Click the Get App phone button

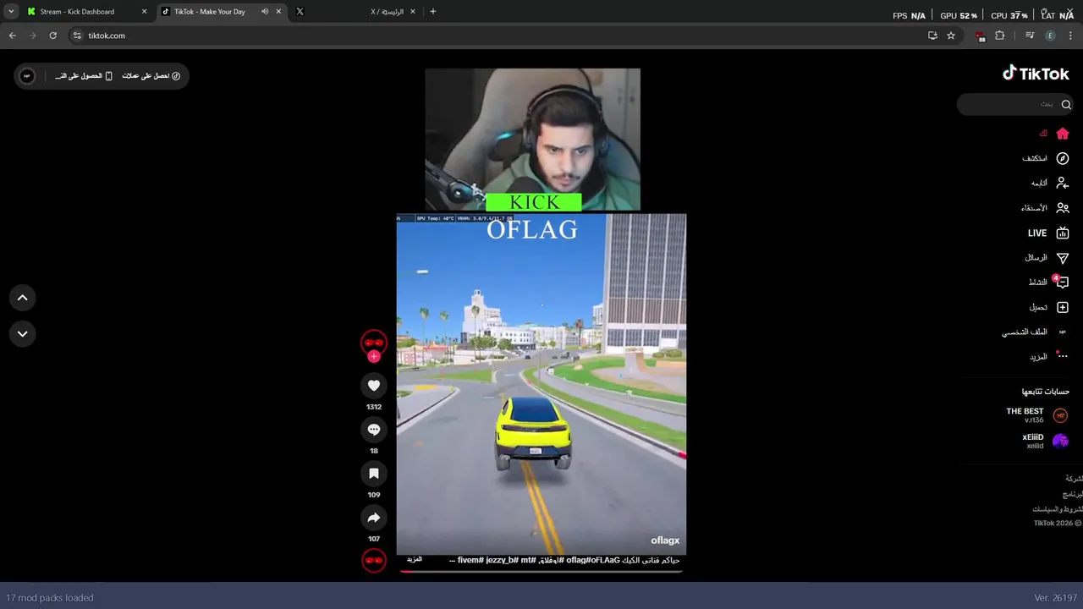tap(84, 76)
